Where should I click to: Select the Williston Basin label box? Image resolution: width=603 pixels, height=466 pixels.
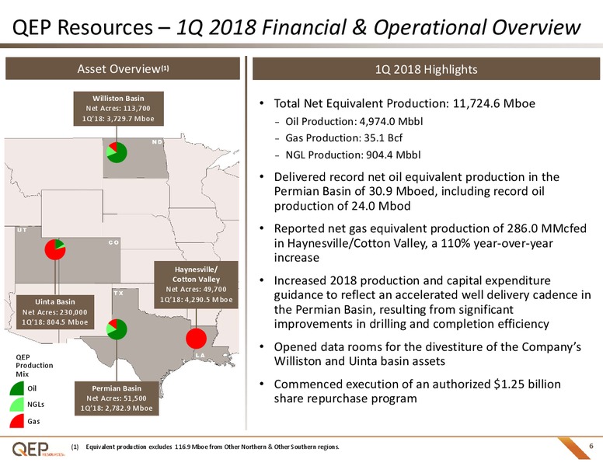pos(118,109)
